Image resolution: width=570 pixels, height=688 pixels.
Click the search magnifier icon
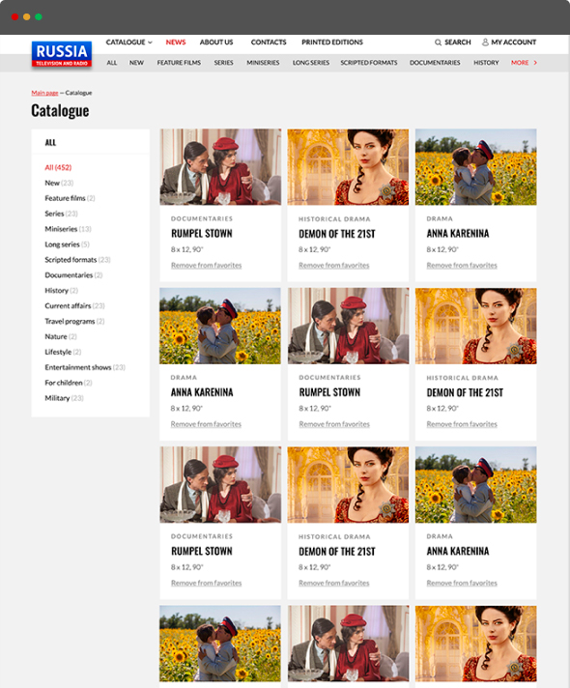[x=438, y=43]
